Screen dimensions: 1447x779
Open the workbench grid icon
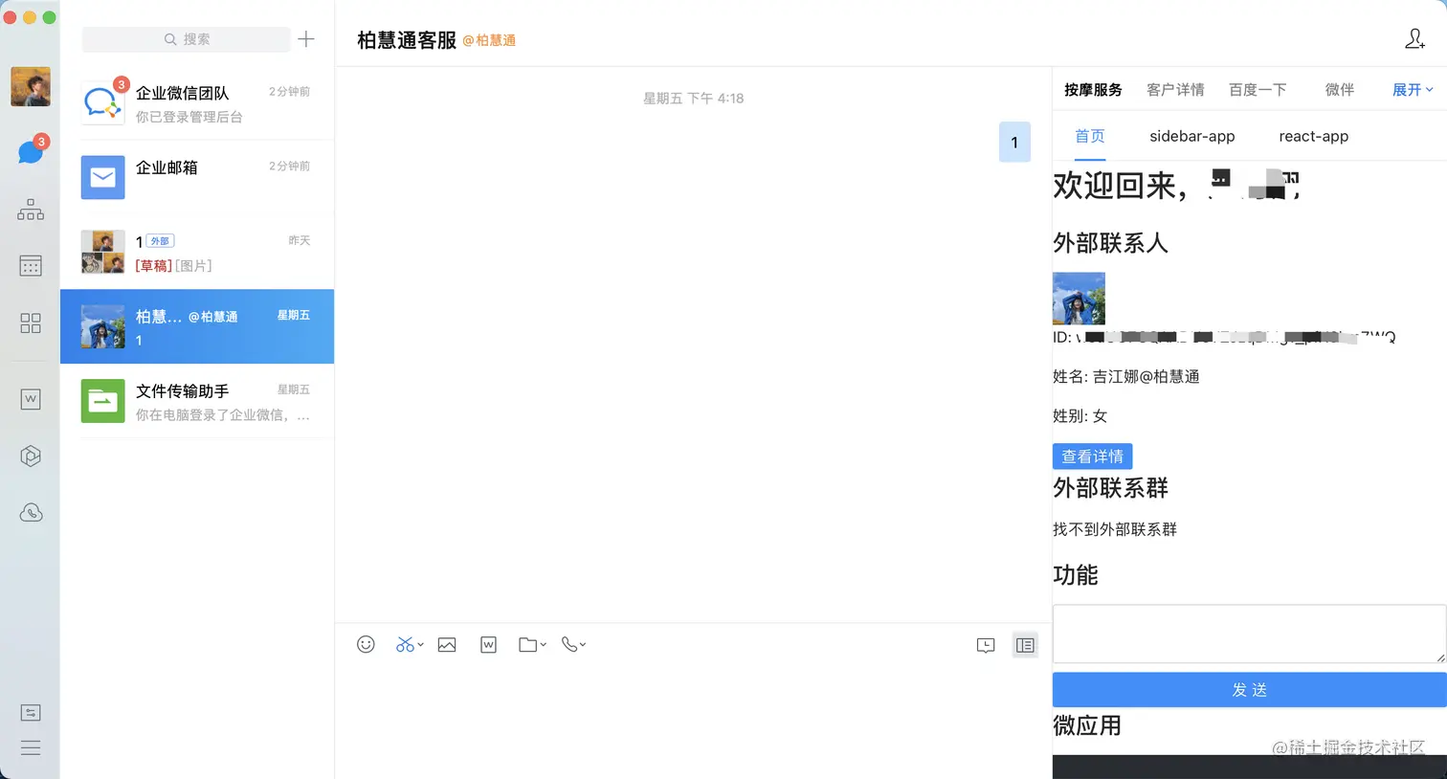coord(31,323)
